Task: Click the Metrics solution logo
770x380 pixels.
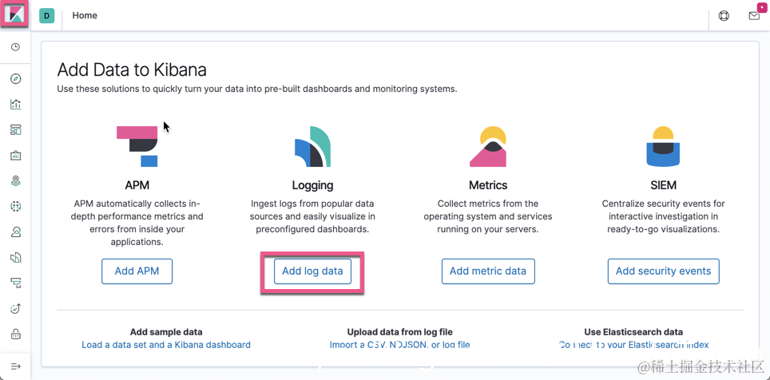Action: [487, 146]
